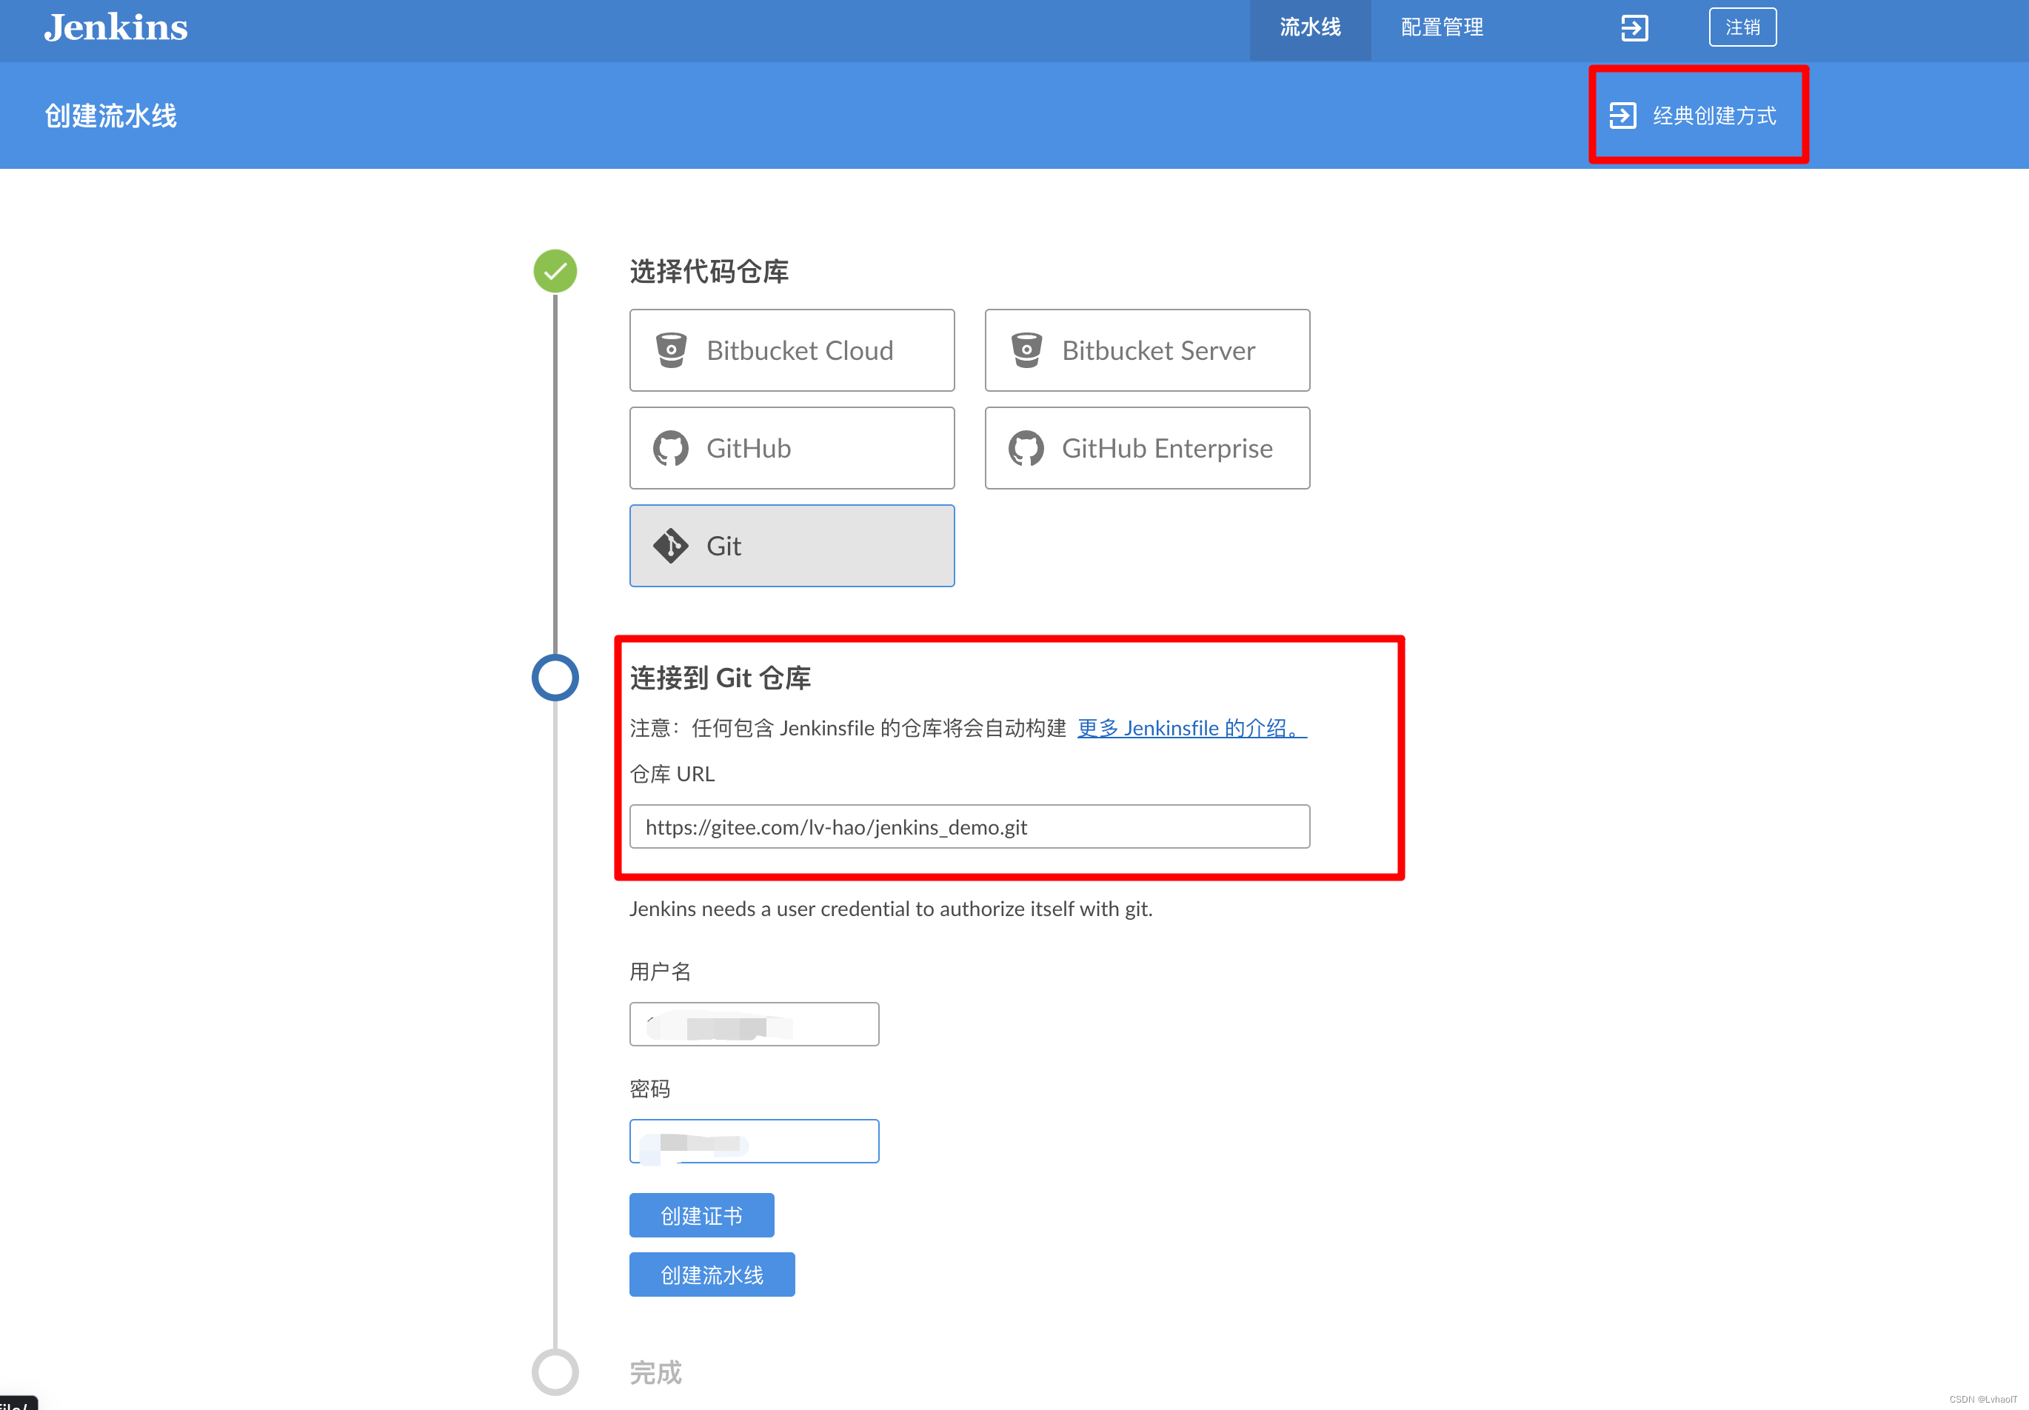Screen dimensions: 2029x1410
Task: Click the GitHub Enterprise octocat icon
Action: click(x=1026, y=448)
